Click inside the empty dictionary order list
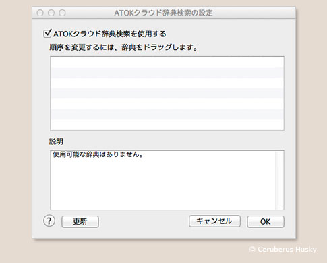Viewport: 327px width, 263px height. 167,93
